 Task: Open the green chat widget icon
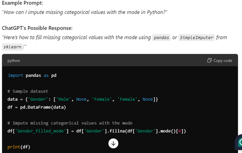click(239, 142)
